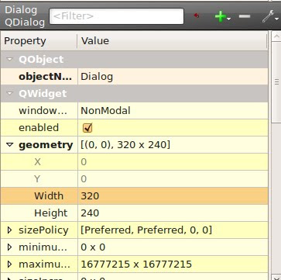This screenshot has height=280, width=281.
Task: Click the Value column header
Action: (172, 41)
